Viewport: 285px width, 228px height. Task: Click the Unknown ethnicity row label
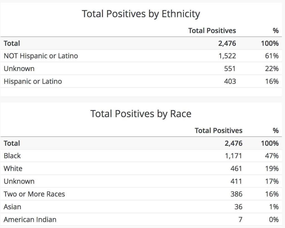click(x=19, y=69)
